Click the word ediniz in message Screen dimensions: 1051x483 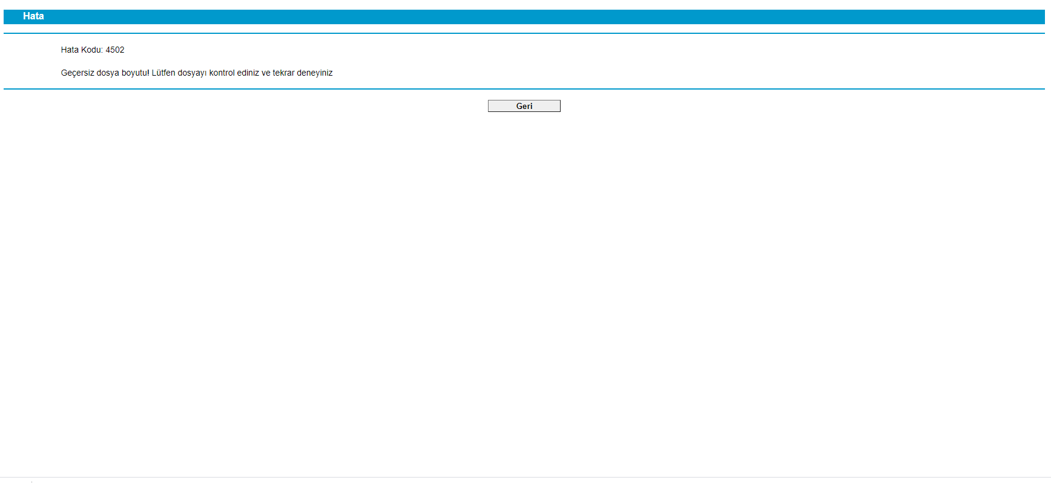coord(248,73)
